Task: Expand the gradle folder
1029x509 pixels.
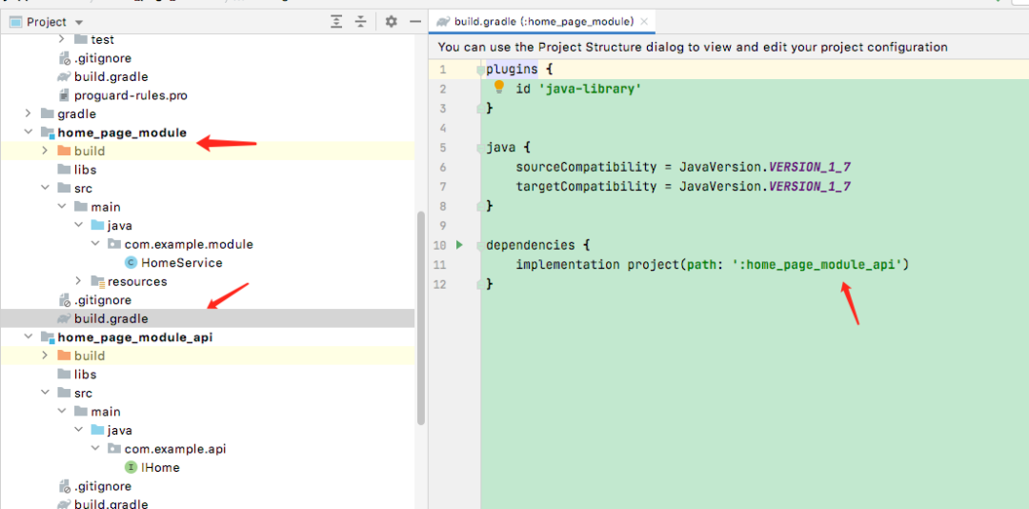Action: point(29,113)
